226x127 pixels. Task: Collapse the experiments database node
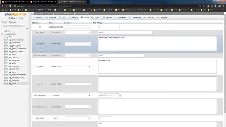(2, 34)
